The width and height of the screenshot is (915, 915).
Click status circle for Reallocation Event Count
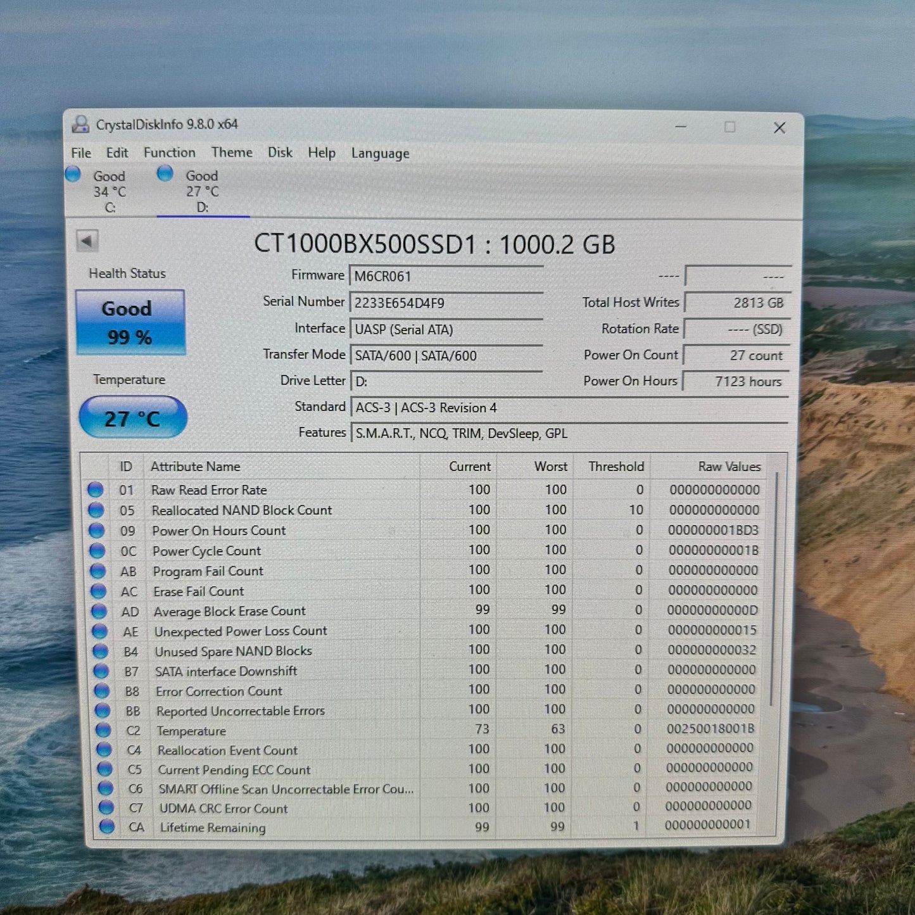point(103,750)
